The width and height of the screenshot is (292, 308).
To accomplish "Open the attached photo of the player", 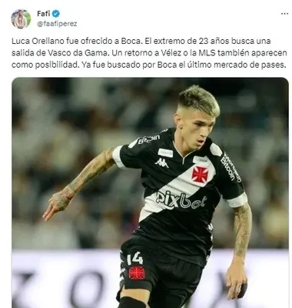I will [x=150, y=192].
